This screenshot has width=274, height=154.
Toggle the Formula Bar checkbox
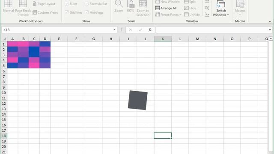[86, 4]
